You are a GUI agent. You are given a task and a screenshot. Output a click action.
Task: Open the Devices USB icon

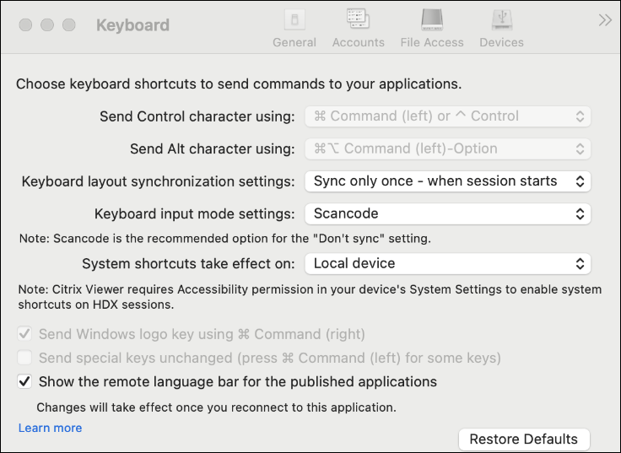[x=501, y=19]
